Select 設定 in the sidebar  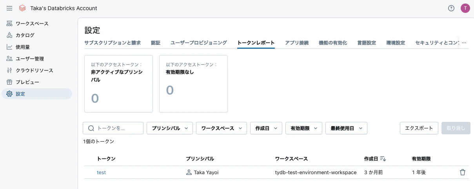point(37,94)
